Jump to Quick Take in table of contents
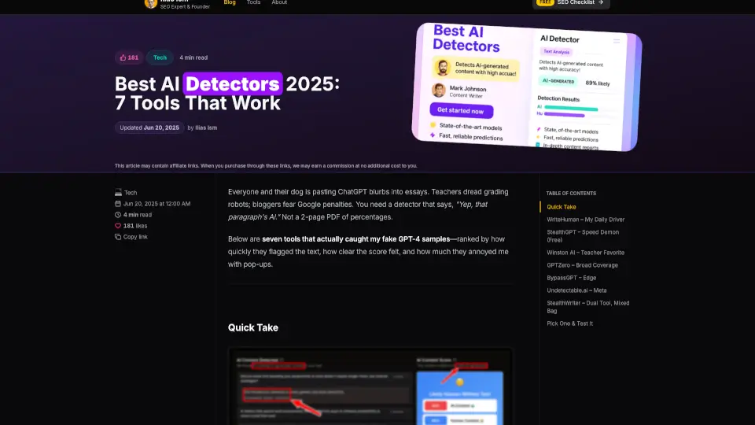This screenshot has height=425, width=755. tap(562, 207)
